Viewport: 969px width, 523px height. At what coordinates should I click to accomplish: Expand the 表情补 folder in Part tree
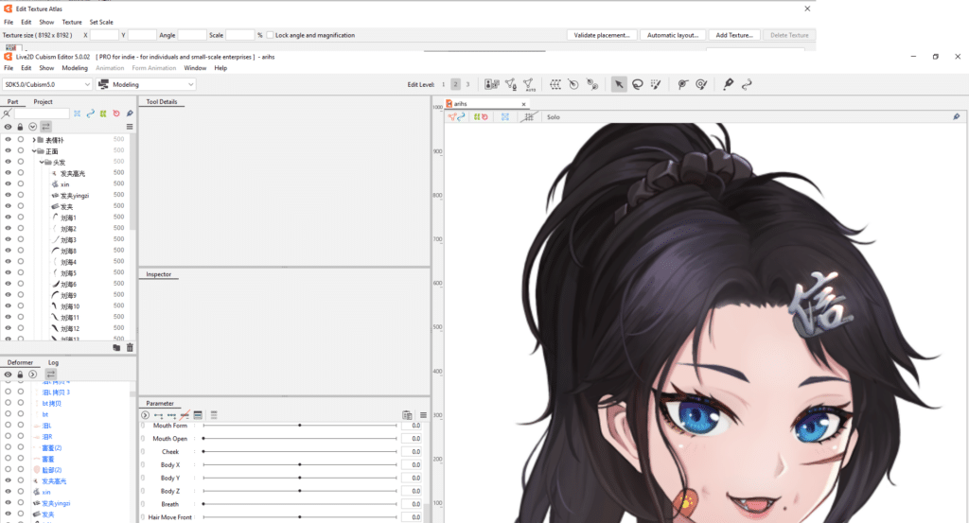[x=34, y=140]
